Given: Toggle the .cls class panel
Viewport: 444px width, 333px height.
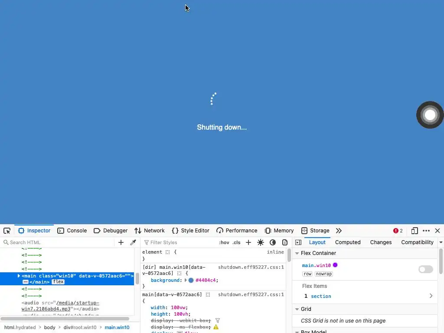Looking at the screenshot, I should pyautogui.click(x=236, y=242).
